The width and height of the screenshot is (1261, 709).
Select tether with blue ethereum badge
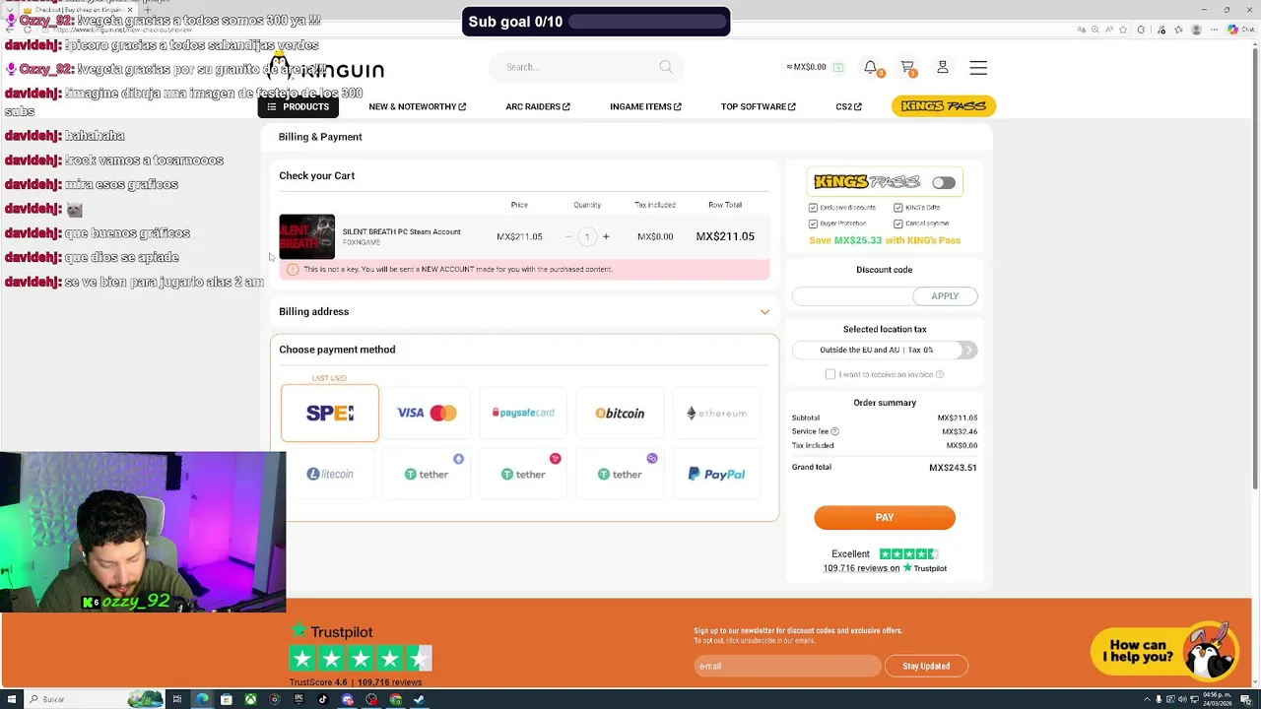point(427,474)
